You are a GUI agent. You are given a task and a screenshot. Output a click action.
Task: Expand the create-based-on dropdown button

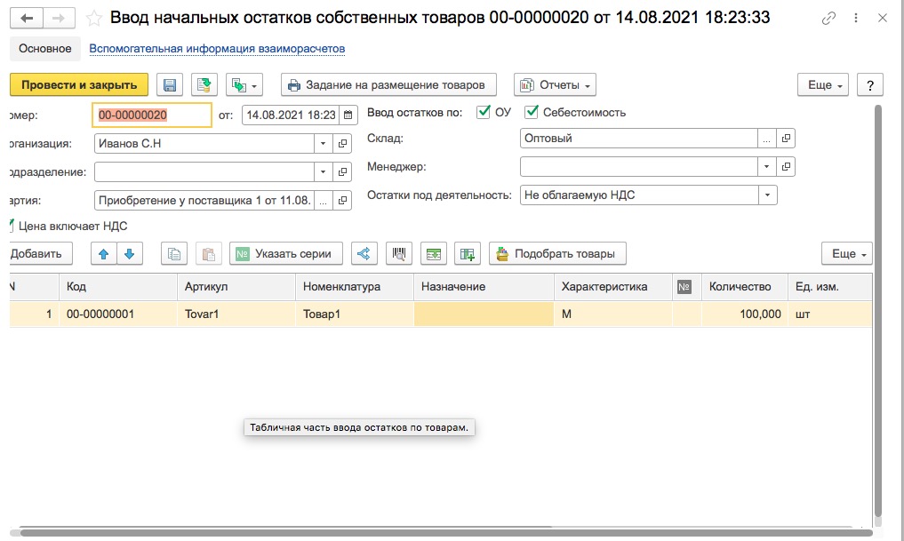click(244, 85)
